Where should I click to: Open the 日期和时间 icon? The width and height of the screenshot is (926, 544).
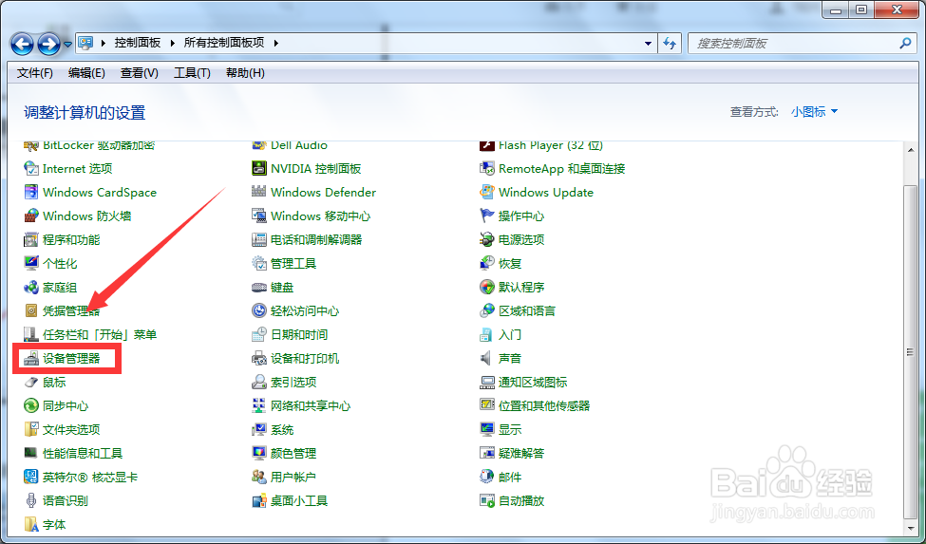(258, 334)
